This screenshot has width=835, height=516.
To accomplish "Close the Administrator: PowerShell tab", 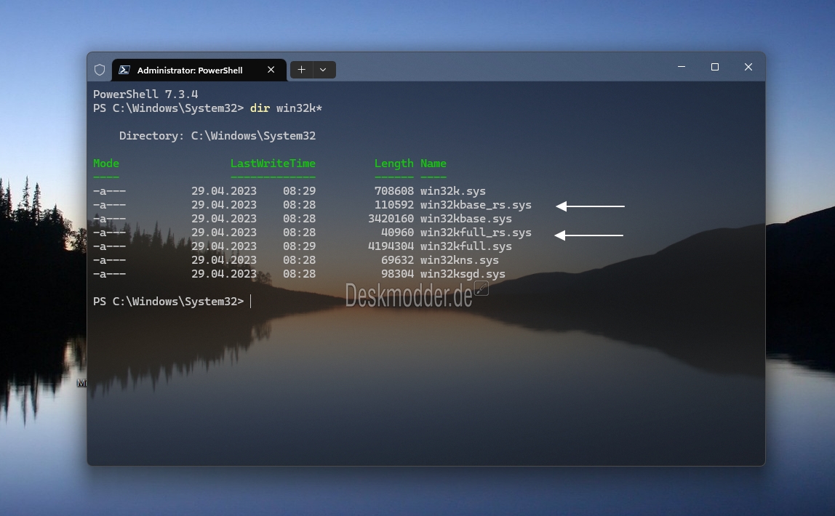I will [x=271, y=70].
